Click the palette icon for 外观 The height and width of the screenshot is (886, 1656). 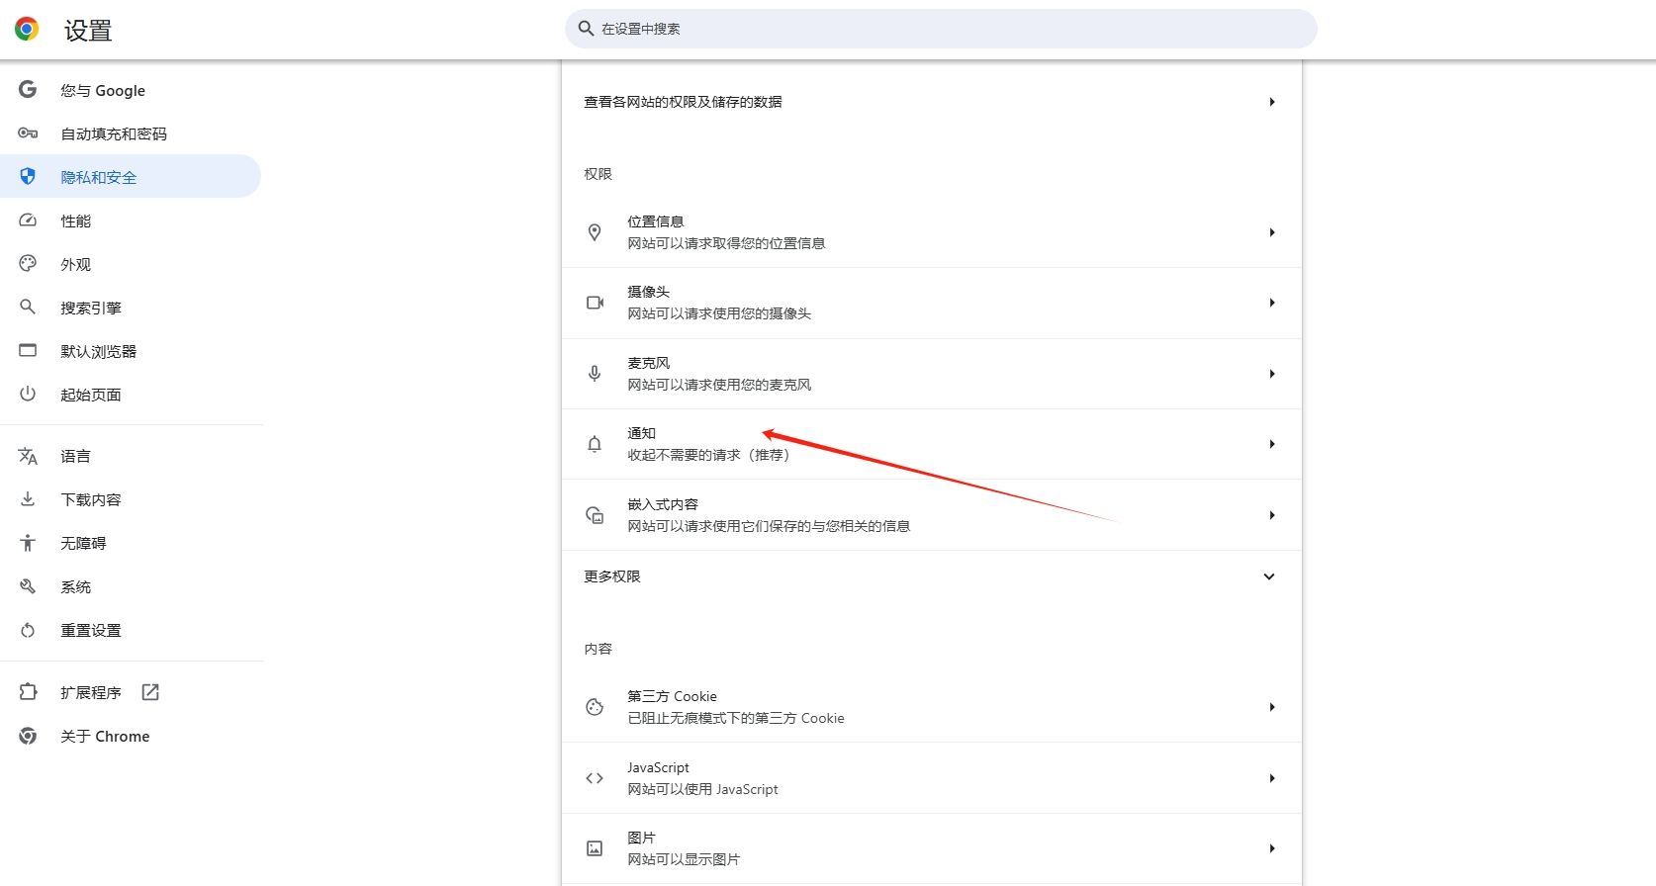[28, 264]
